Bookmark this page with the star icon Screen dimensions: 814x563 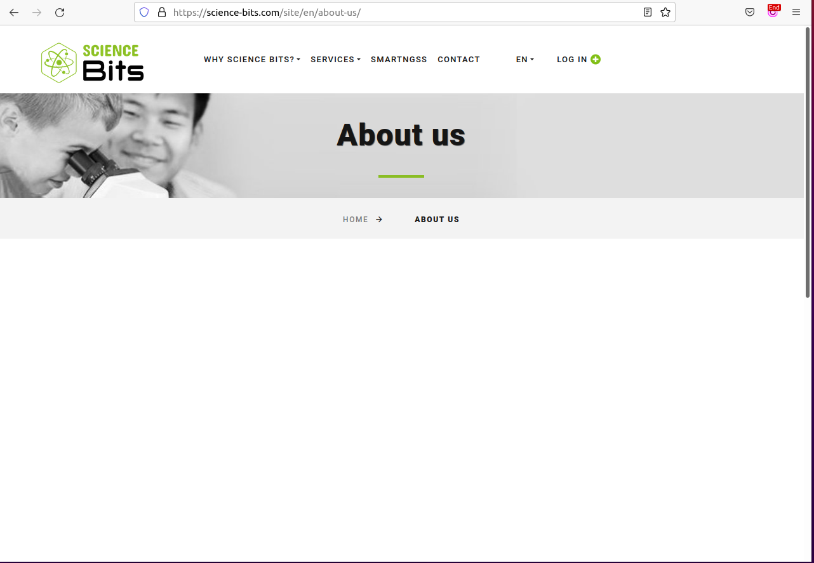[x=665, y=12]
